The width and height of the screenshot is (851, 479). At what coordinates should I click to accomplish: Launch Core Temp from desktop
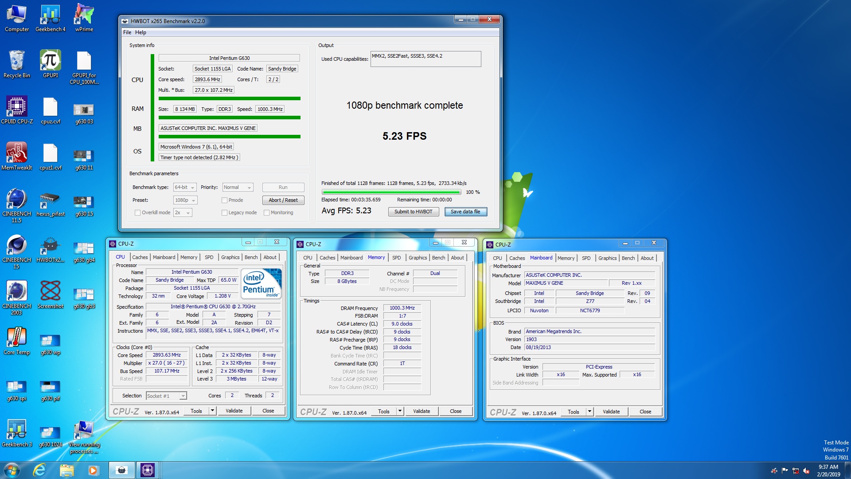click(17, 342)
